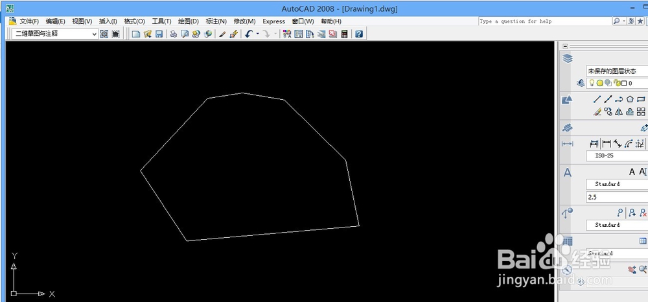Select the Polygon tool
The image size is (648, 302).
630,99
